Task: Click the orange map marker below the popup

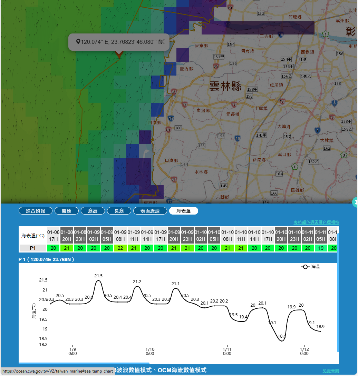Action: tap(119, 54)
